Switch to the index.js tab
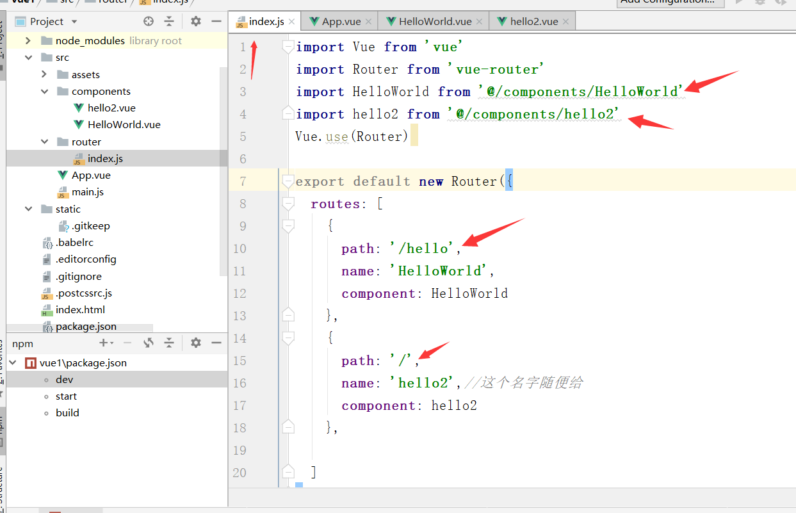 point(266,22)
